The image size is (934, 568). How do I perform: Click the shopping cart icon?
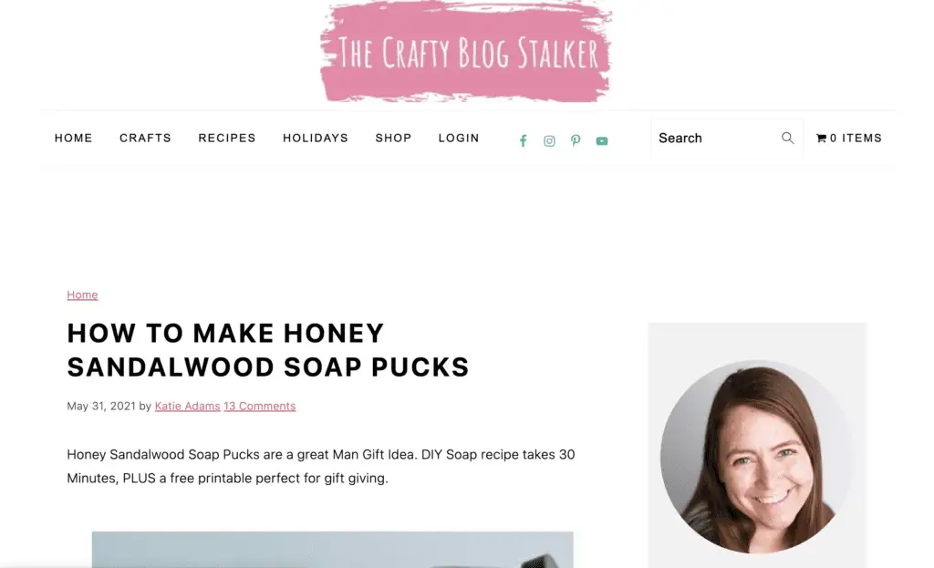point(821,139)
